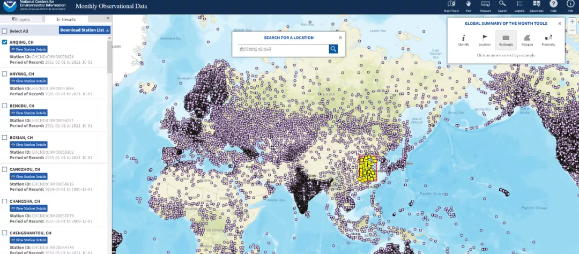This screenshot has width=579, height=254.
Task: Open the Measure tool
Action: (485, 6)
